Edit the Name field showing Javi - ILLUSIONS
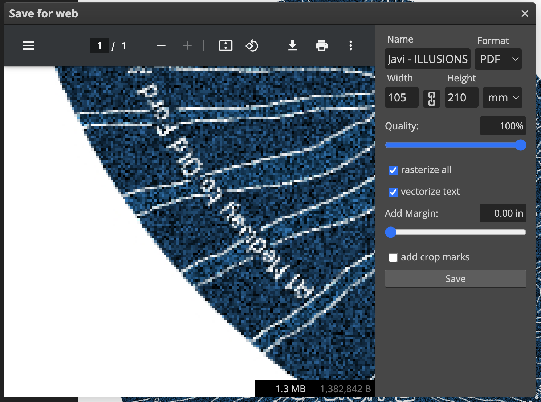Screen dimensions: 541x402 click(427, 59)
